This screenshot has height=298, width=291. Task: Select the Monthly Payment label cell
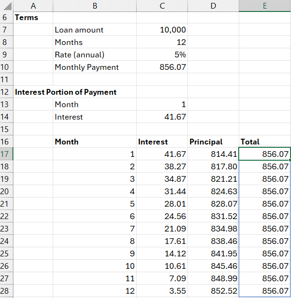[x=87, y=67]
